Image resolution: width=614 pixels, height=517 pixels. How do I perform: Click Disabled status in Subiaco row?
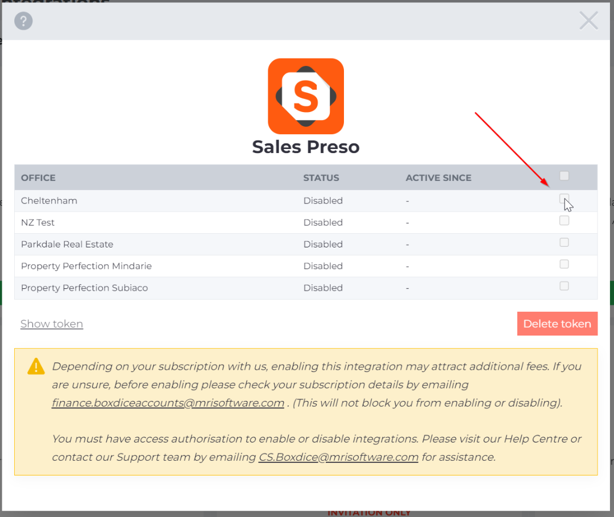[x=323, y=288]
